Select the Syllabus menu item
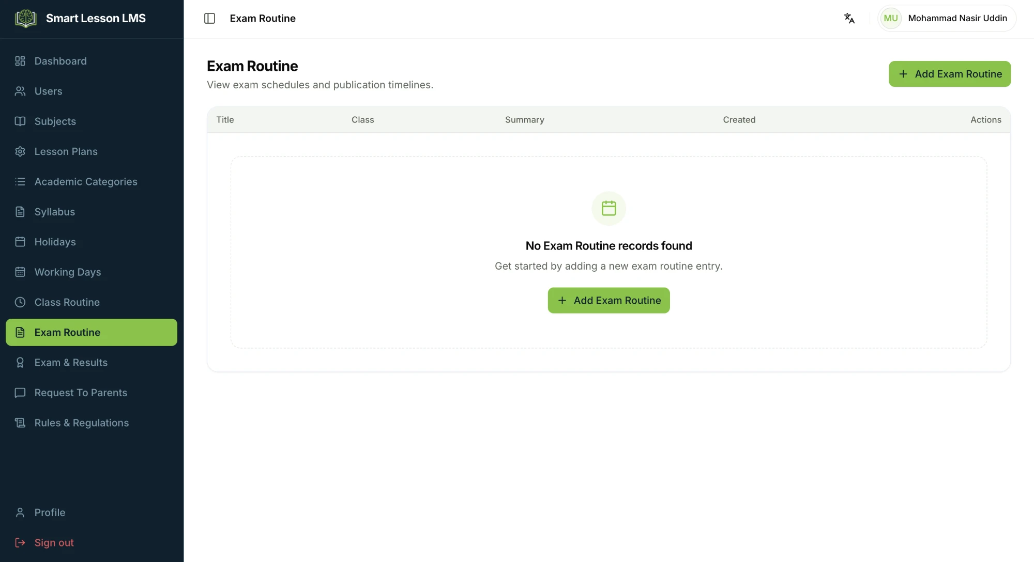 click(92, 212)
